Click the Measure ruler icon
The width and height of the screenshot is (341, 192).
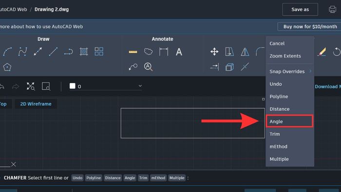[x=133, y=52]
